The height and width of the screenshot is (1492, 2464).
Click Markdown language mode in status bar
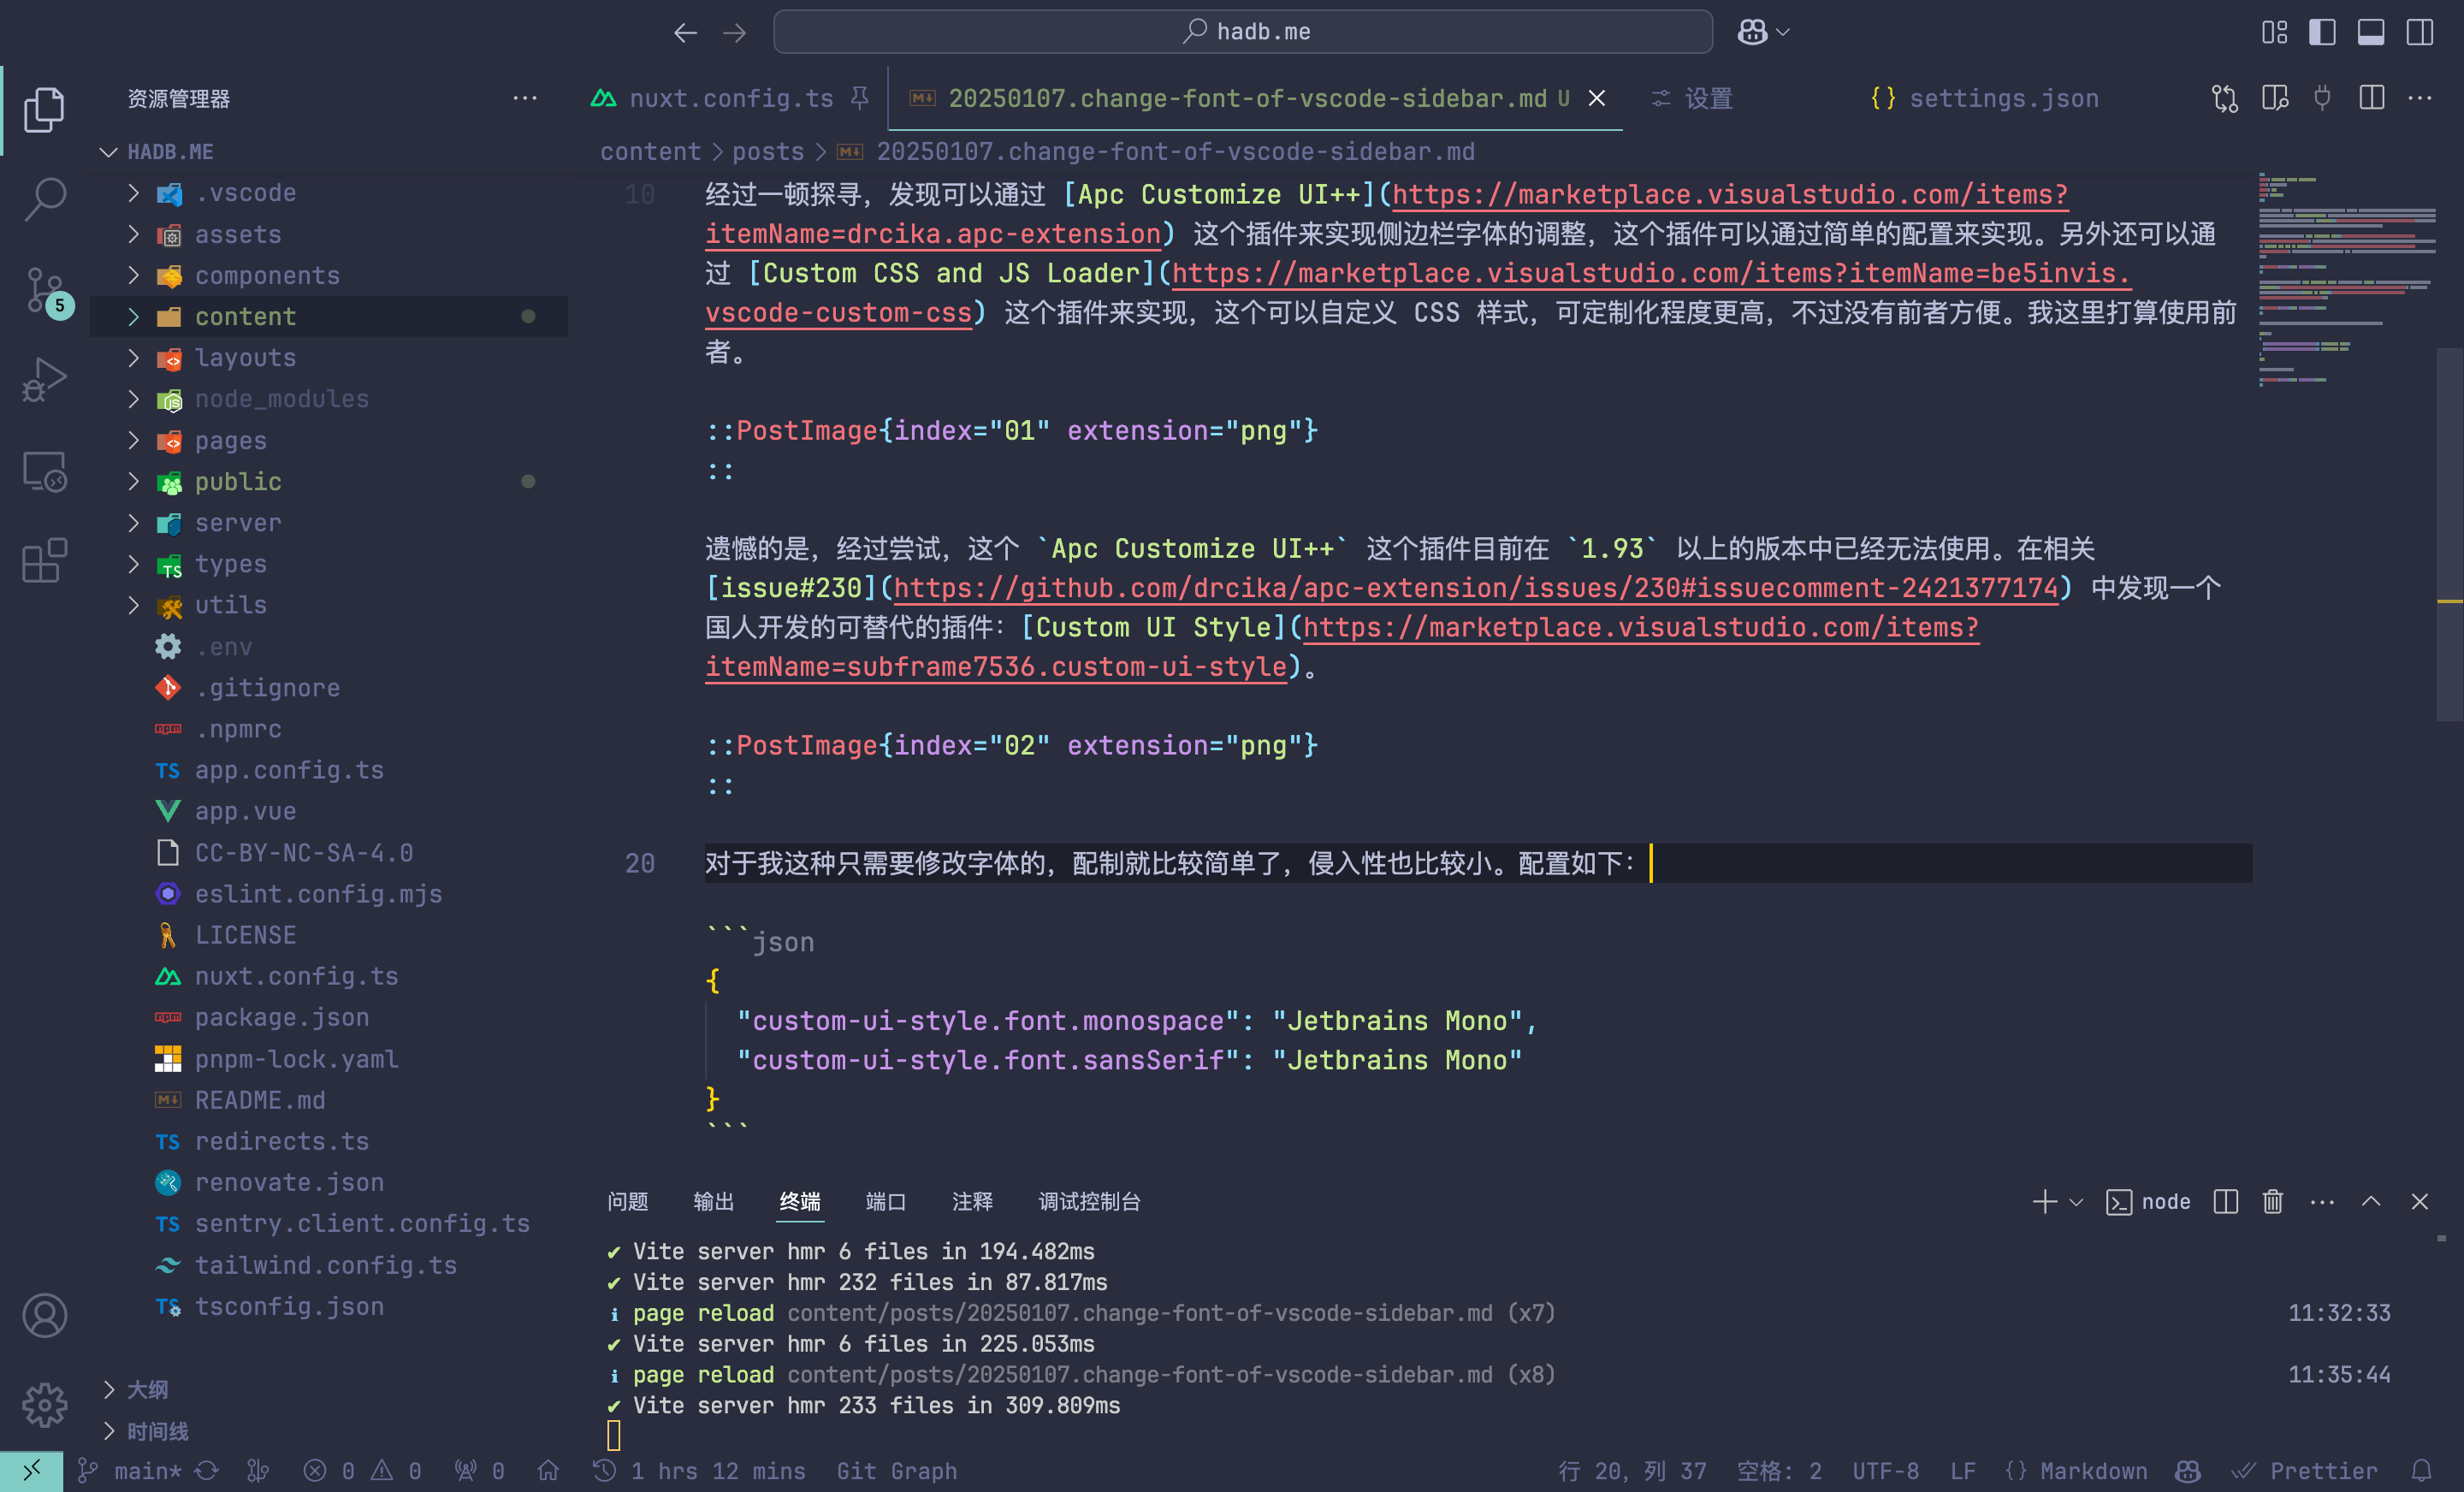[2092, 1471]
